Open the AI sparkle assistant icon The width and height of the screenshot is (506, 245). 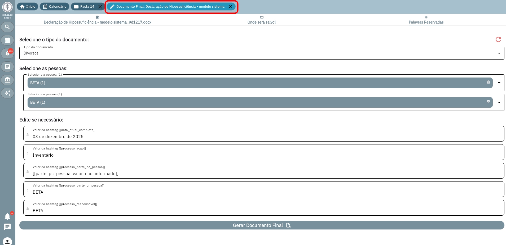click(7, 93)
